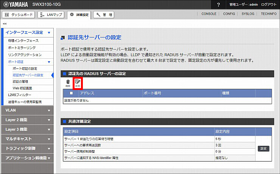This screenshot has width=280, height=174.
Task: Expand the アプリケーション層機能 section
Action: 27,158
